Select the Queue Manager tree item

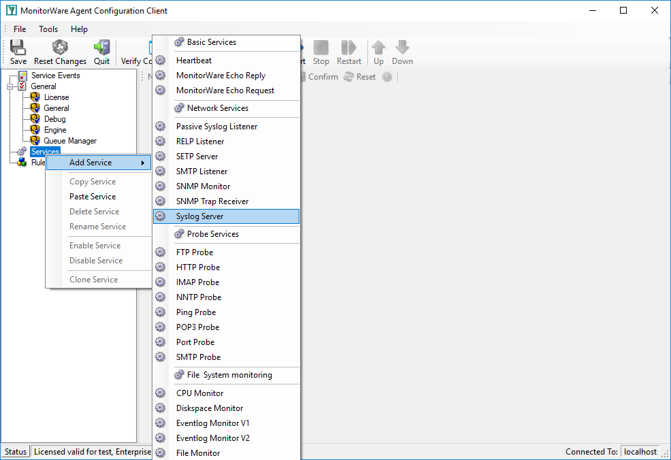point(70,141)
